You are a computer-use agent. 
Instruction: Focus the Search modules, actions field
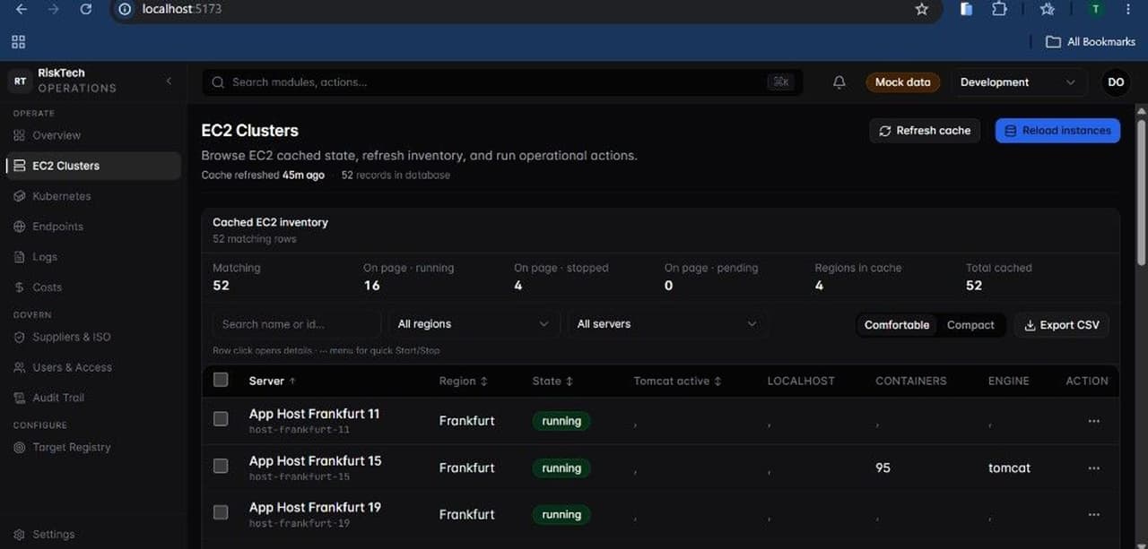[x=502, y=82]
